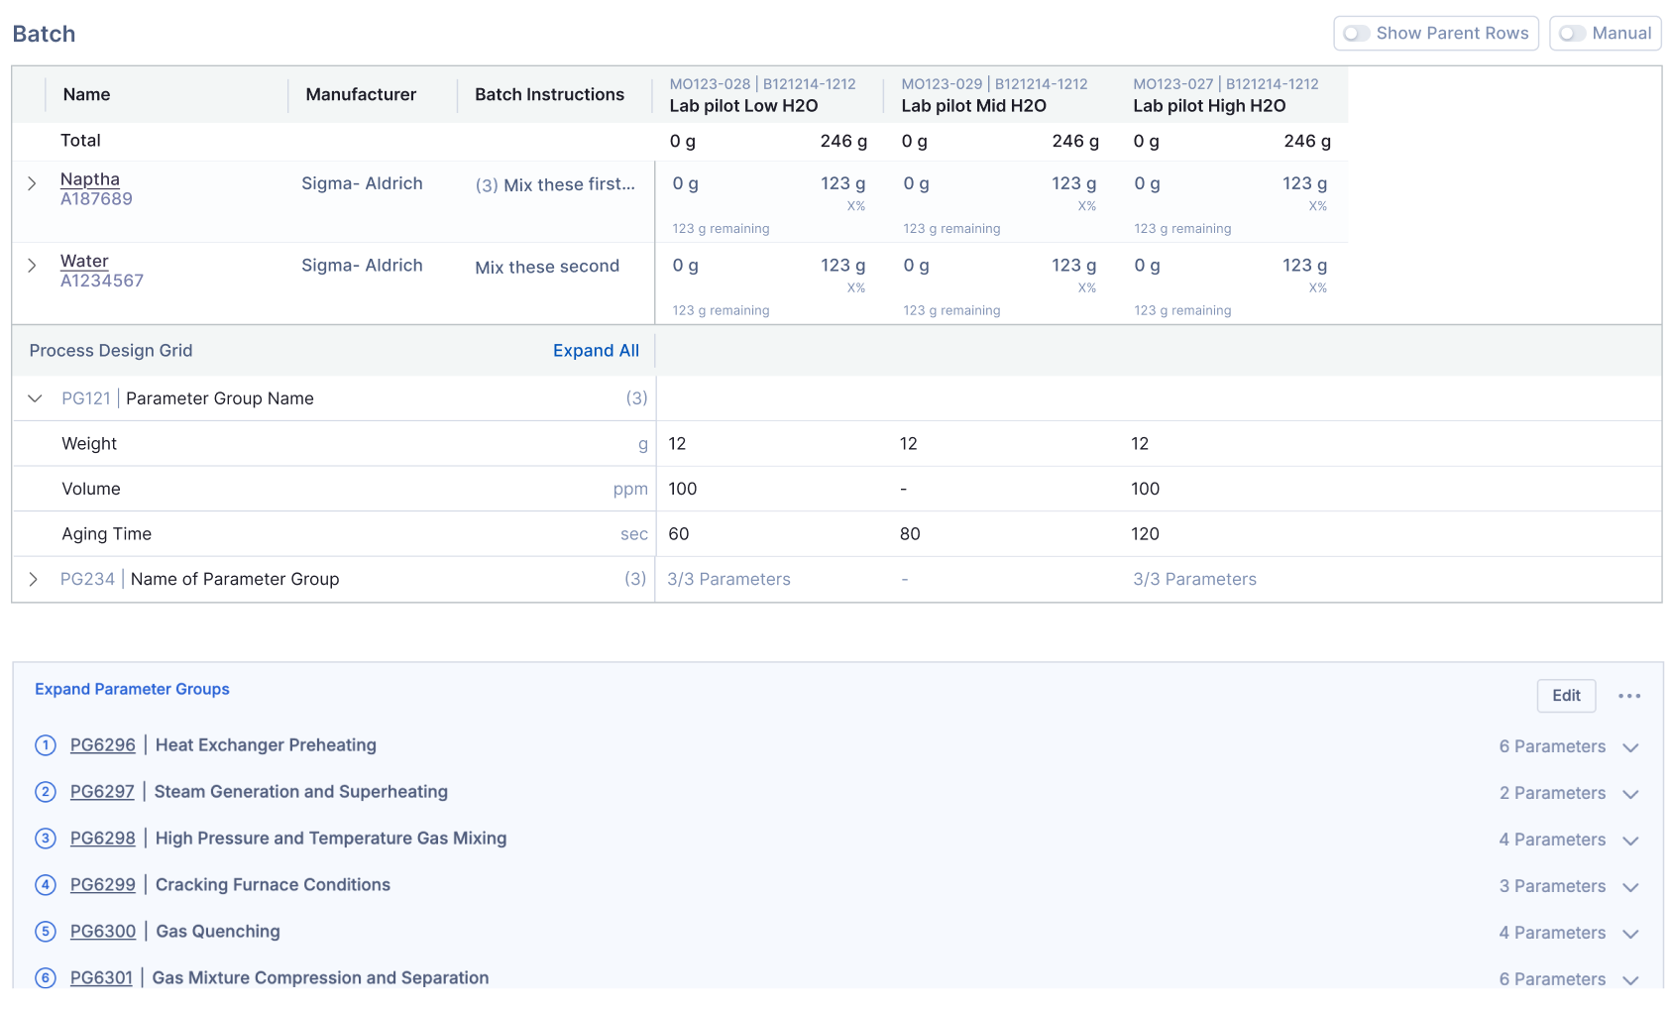Click the step 2 circle icon for PG6297
Viewport: 1671px width, 1011px height.
tap(46, 792)
